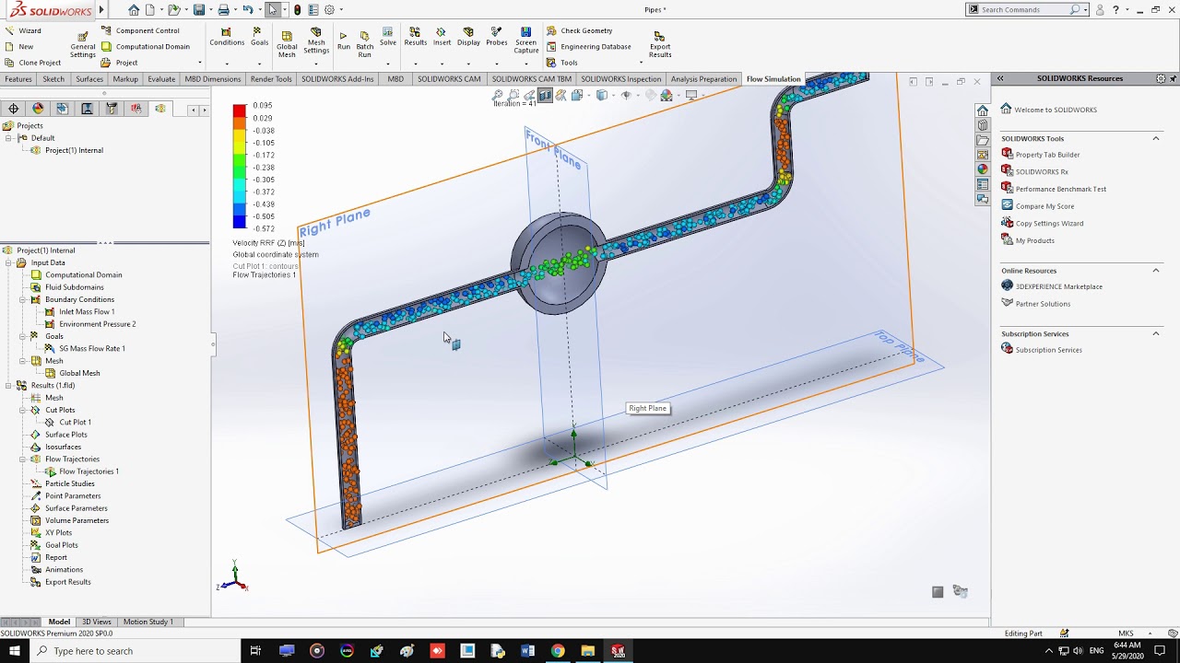Click the Print icon
Viewport: 1180px width, 663px height.
click(224, 9)
